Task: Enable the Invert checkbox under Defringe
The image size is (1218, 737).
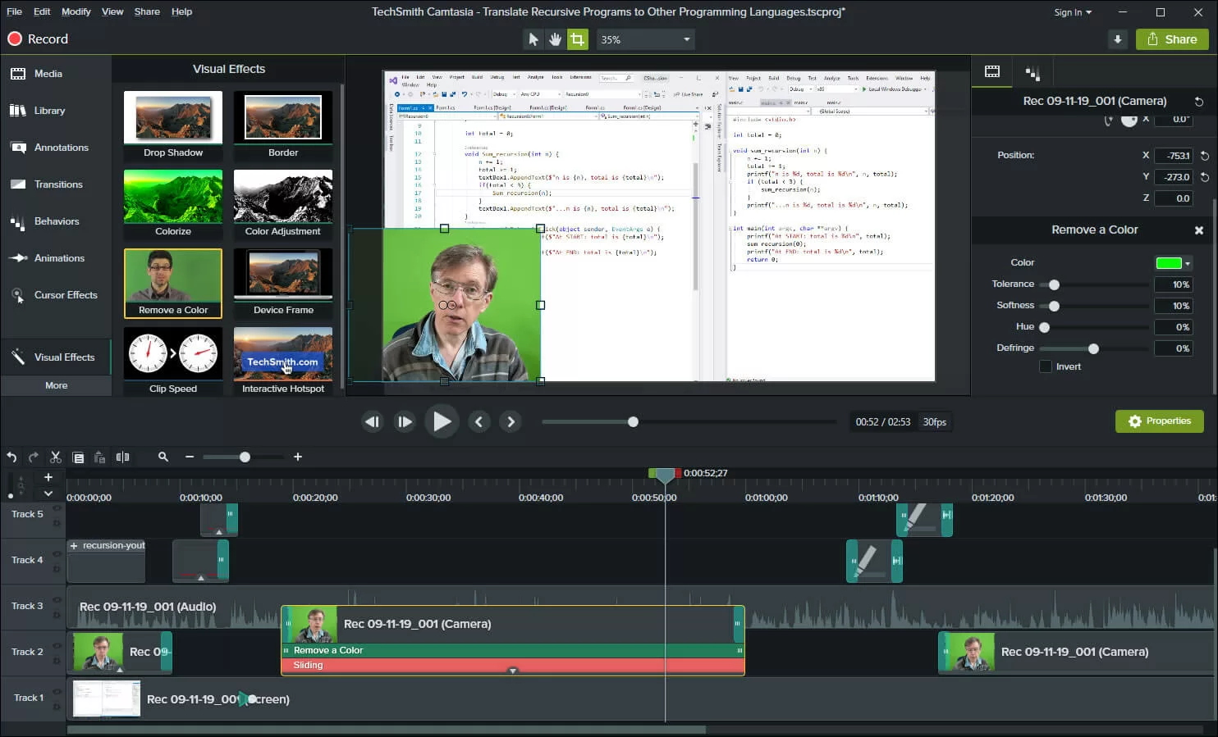Action: tap(1046, 366)
